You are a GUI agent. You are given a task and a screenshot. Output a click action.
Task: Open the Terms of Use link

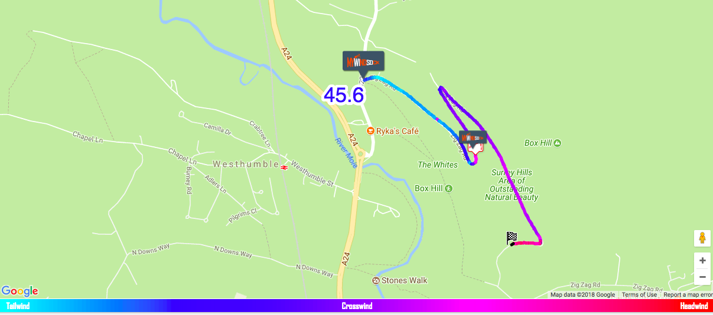[639, 295]
